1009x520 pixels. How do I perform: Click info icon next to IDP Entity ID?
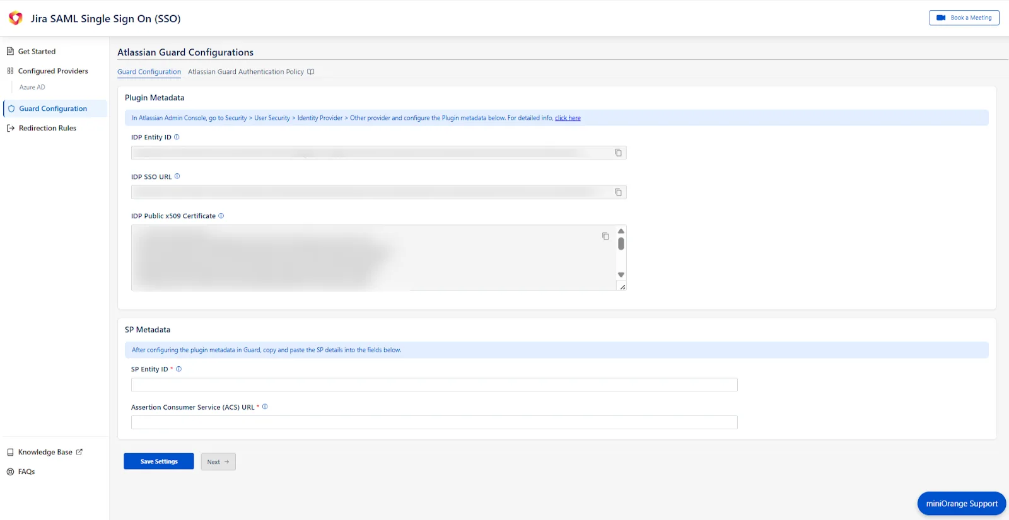coord(177,137)
